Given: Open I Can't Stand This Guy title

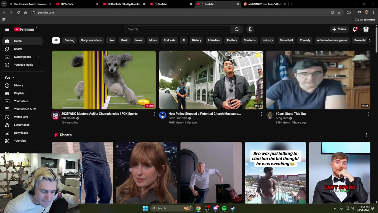Looking at the screenshot, I should tap(291, 114).
